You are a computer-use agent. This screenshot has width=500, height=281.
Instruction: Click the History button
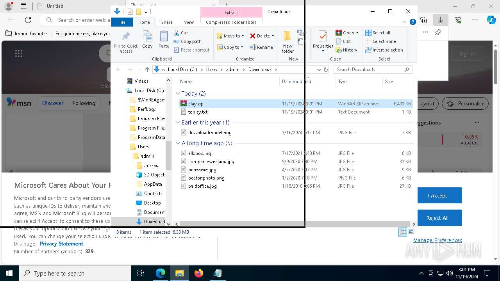[x=346, y=50]
